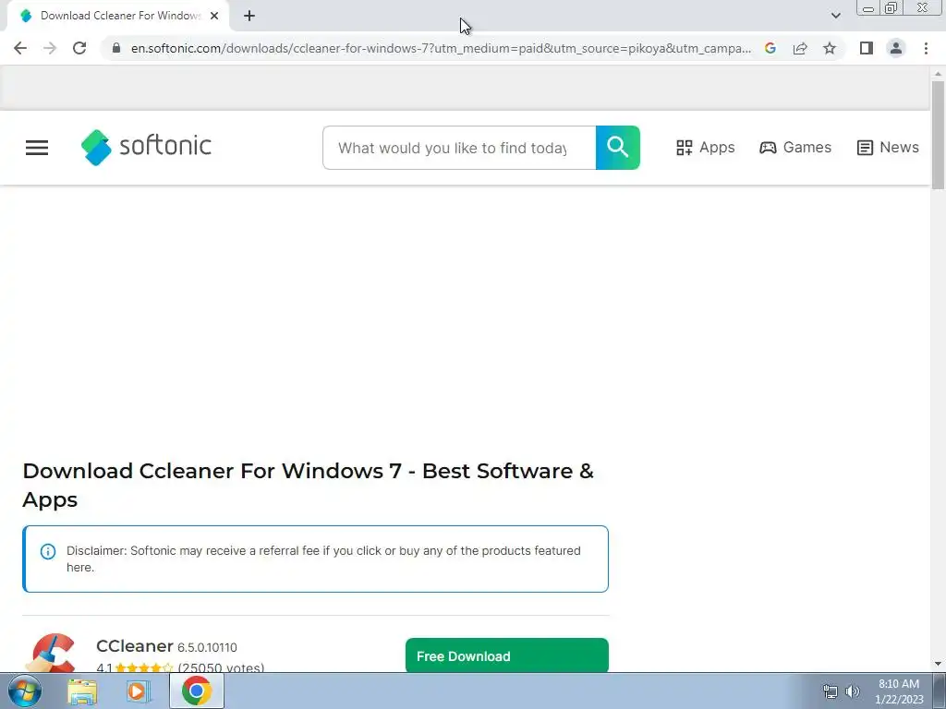Click the Softonic logo

tap(146, 147)
